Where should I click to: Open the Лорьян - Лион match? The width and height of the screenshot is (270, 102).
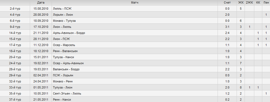pyautogui.click(x=63, y=15)
